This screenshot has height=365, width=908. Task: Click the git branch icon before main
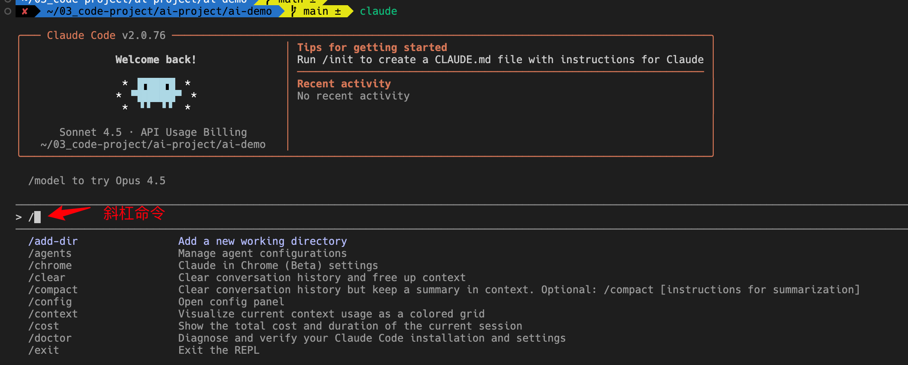[x=294, y=11]
